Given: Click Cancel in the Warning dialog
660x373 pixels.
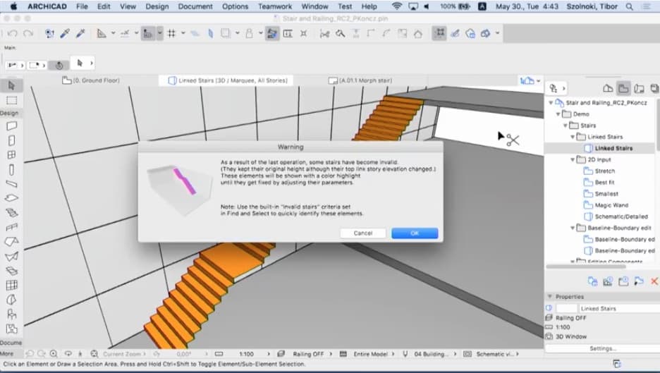Looking at the screenshot, I should point(363,233).
